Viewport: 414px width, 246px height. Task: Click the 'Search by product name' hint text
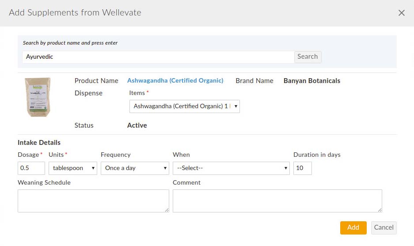tap(70, 43)
